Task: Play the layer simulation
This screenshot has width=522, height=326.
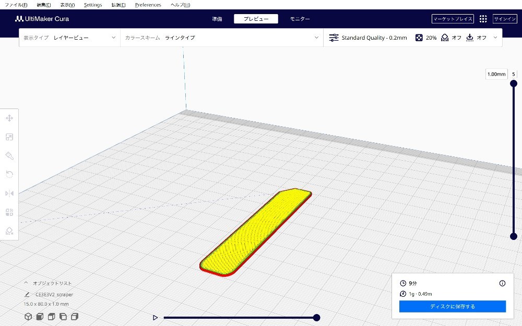Action: click(155, 318)
